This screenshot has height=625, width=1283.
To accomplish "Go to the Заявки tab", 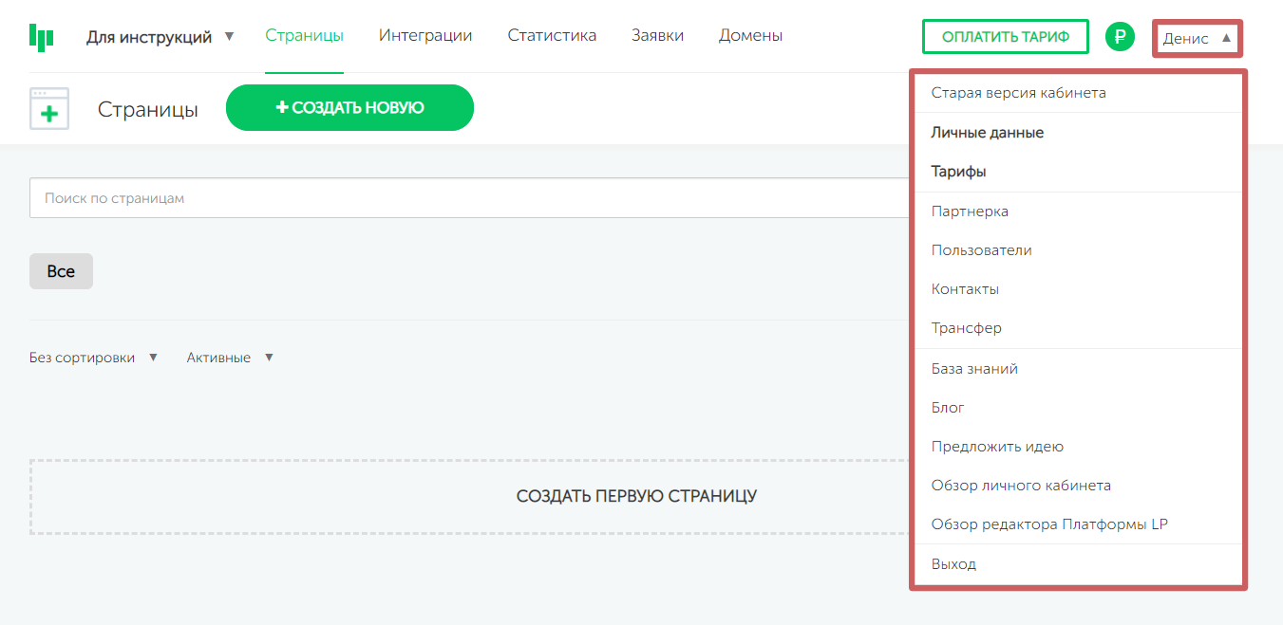I will click(x=657, y=36).
